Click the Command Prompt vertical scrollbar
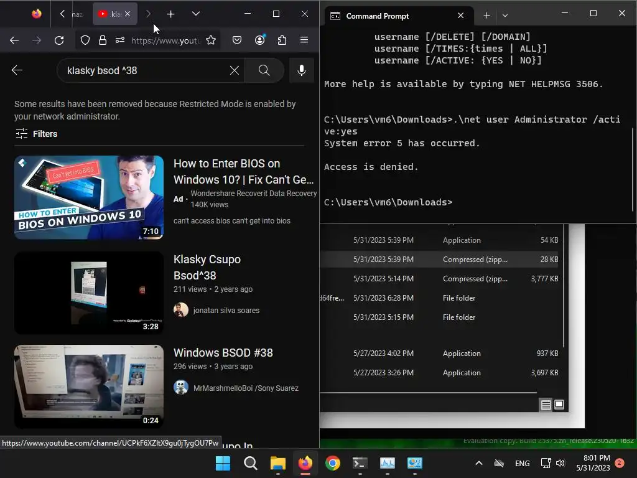The height and width of the screenshot is (478, 637). click(x=633, y=169)
